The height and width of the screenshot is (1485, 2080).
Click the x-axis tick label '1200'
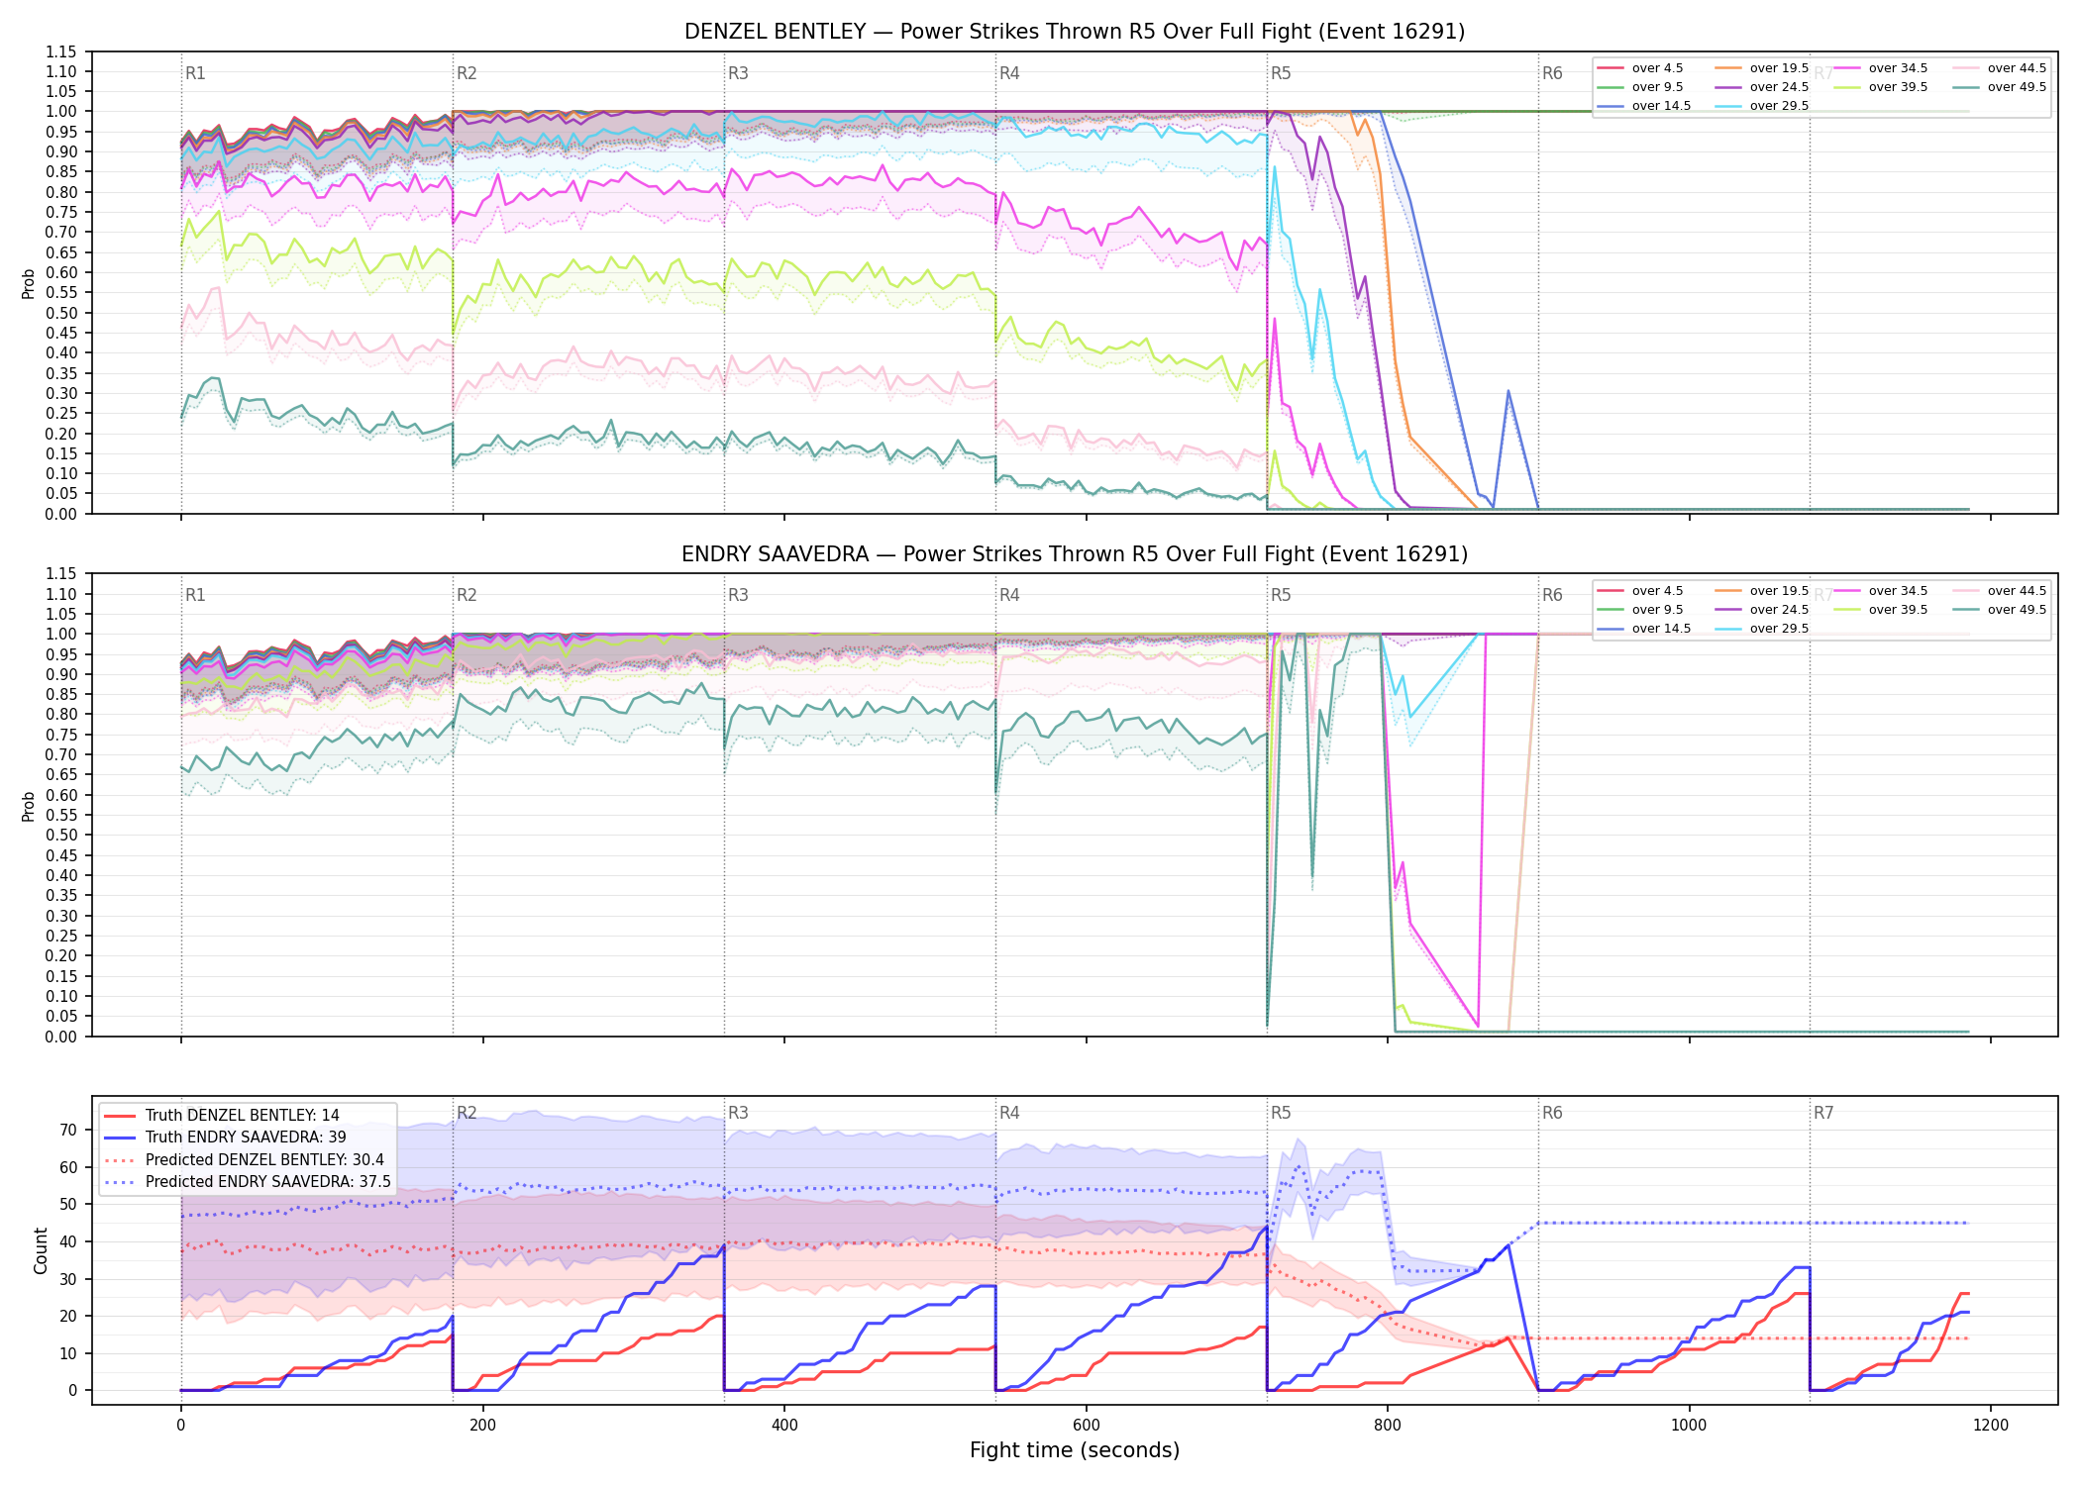pyautogui.click(x=1991, y=1426)
